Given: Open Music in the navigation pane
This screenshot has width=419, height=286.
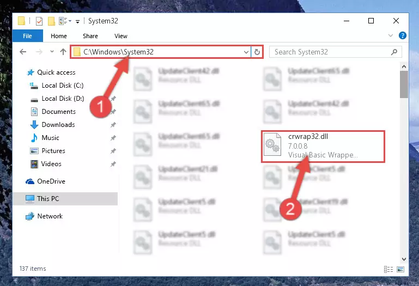Looking at the screenshot, I should coord(50,138).
